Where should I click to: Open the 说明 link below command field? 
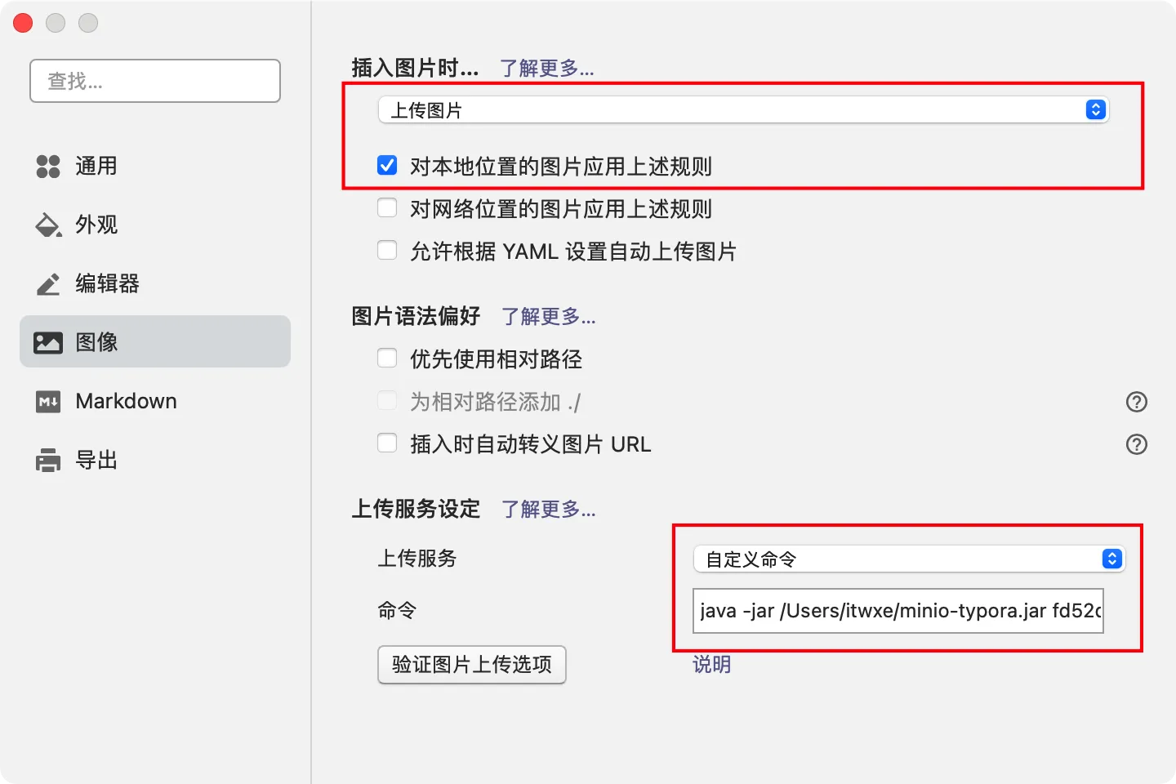(x=711, y=665)
